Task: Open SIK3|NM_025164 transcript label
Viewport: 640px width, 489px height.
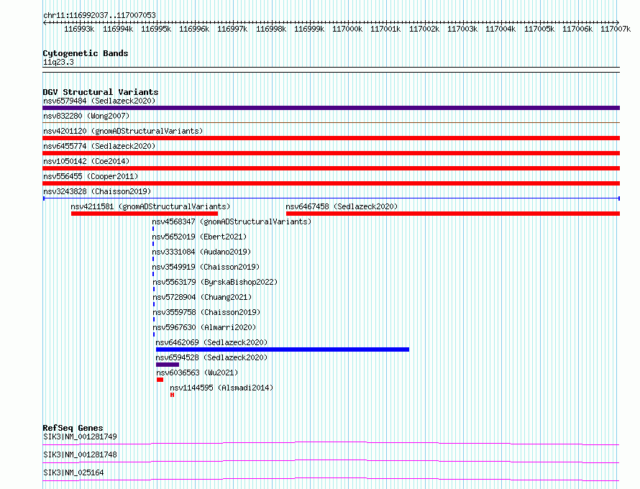Action: pos(73,472)
